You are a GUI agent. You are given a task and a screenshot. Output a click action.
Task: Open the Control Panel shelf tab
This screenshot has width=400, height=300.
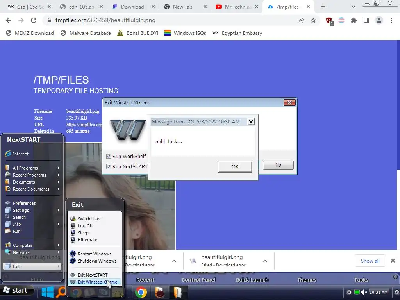198,280
